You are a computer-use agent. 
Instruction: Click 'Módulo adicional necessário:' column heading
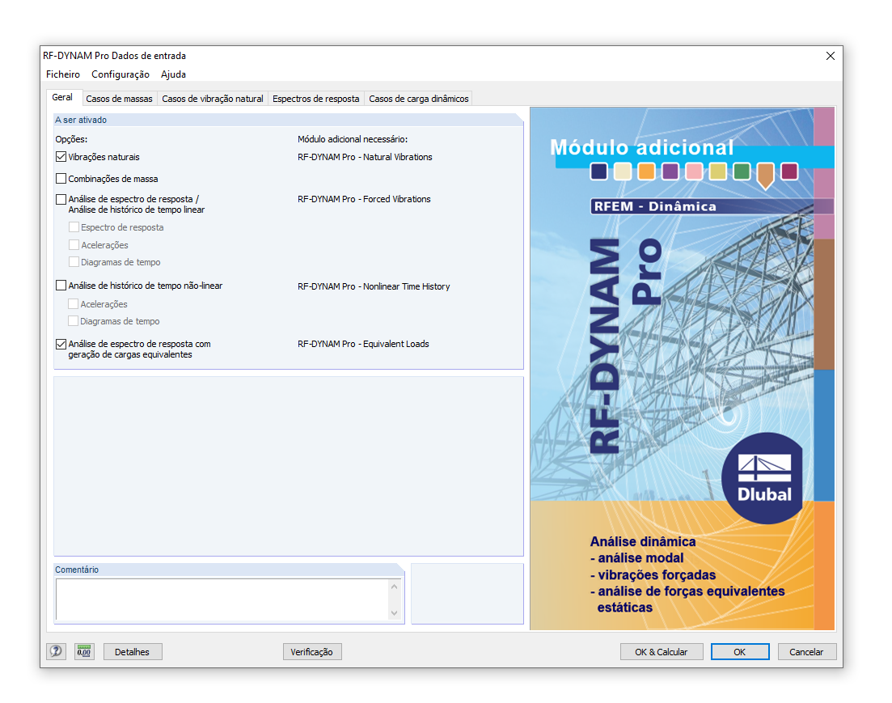coord(353,139)
